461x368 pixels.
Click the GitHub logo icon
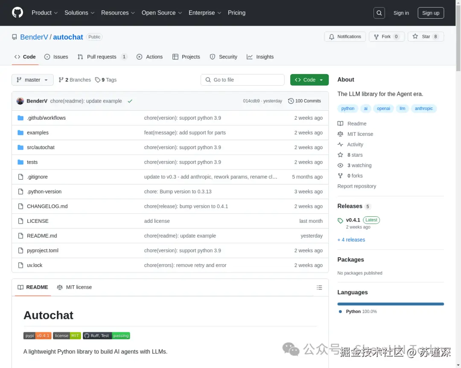pos(18,13)
